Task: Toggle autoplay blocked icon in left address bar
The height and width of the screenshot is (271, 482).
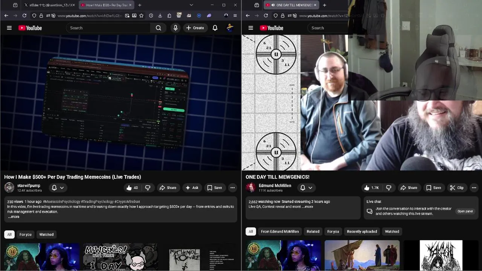Action: pyautogui.click(x=53, y=15)
